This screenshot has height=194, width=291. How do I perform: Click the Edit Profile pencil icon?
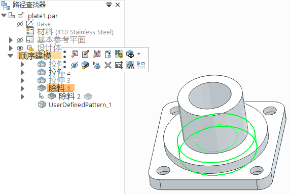86,54
